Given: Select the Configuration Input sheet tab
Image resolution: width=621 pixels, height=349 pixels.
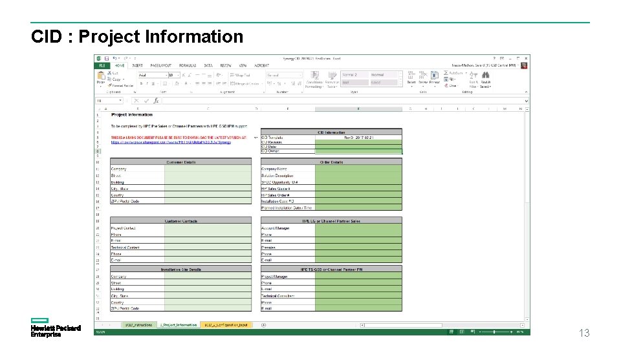Looking at the screenshot, I should pos(226,325).
